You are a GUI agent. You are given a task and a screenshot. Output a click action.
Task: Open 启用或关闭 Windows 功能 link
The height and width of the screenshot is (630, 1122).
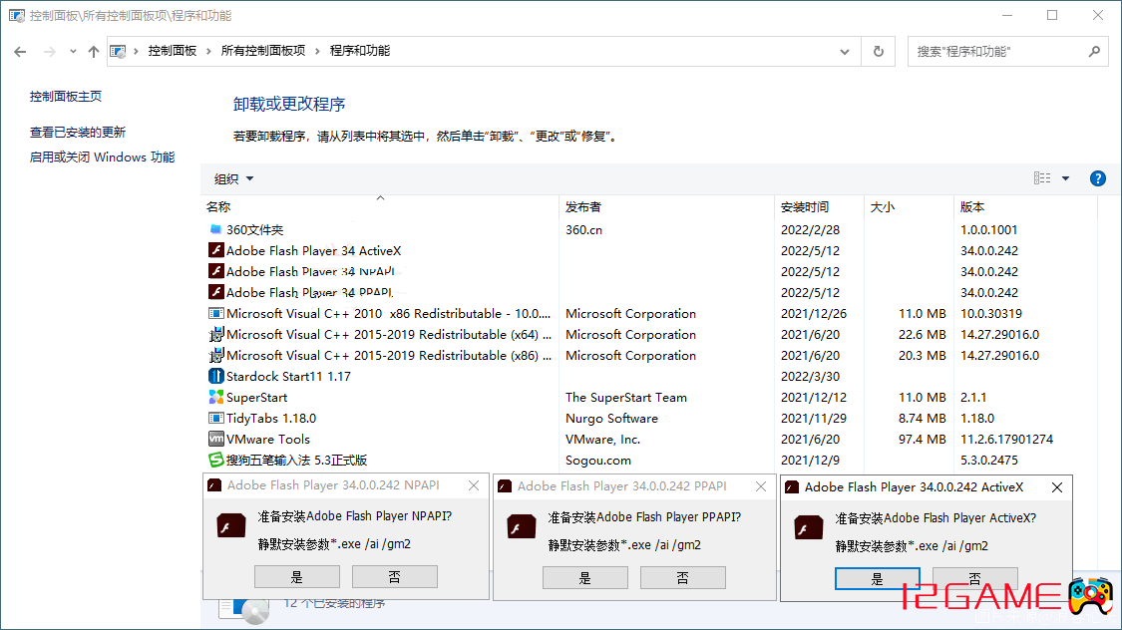tap(103, 157)
